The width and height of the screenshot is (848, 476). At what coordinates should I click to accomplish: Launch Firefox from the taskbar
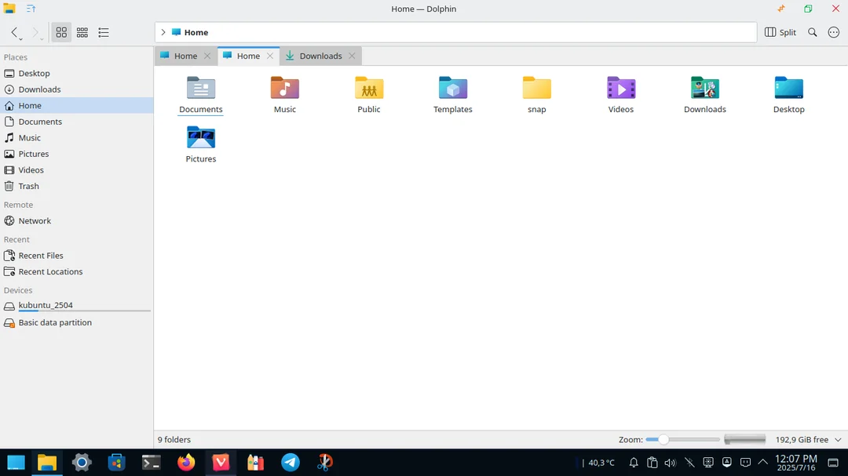tap(186, 463)
